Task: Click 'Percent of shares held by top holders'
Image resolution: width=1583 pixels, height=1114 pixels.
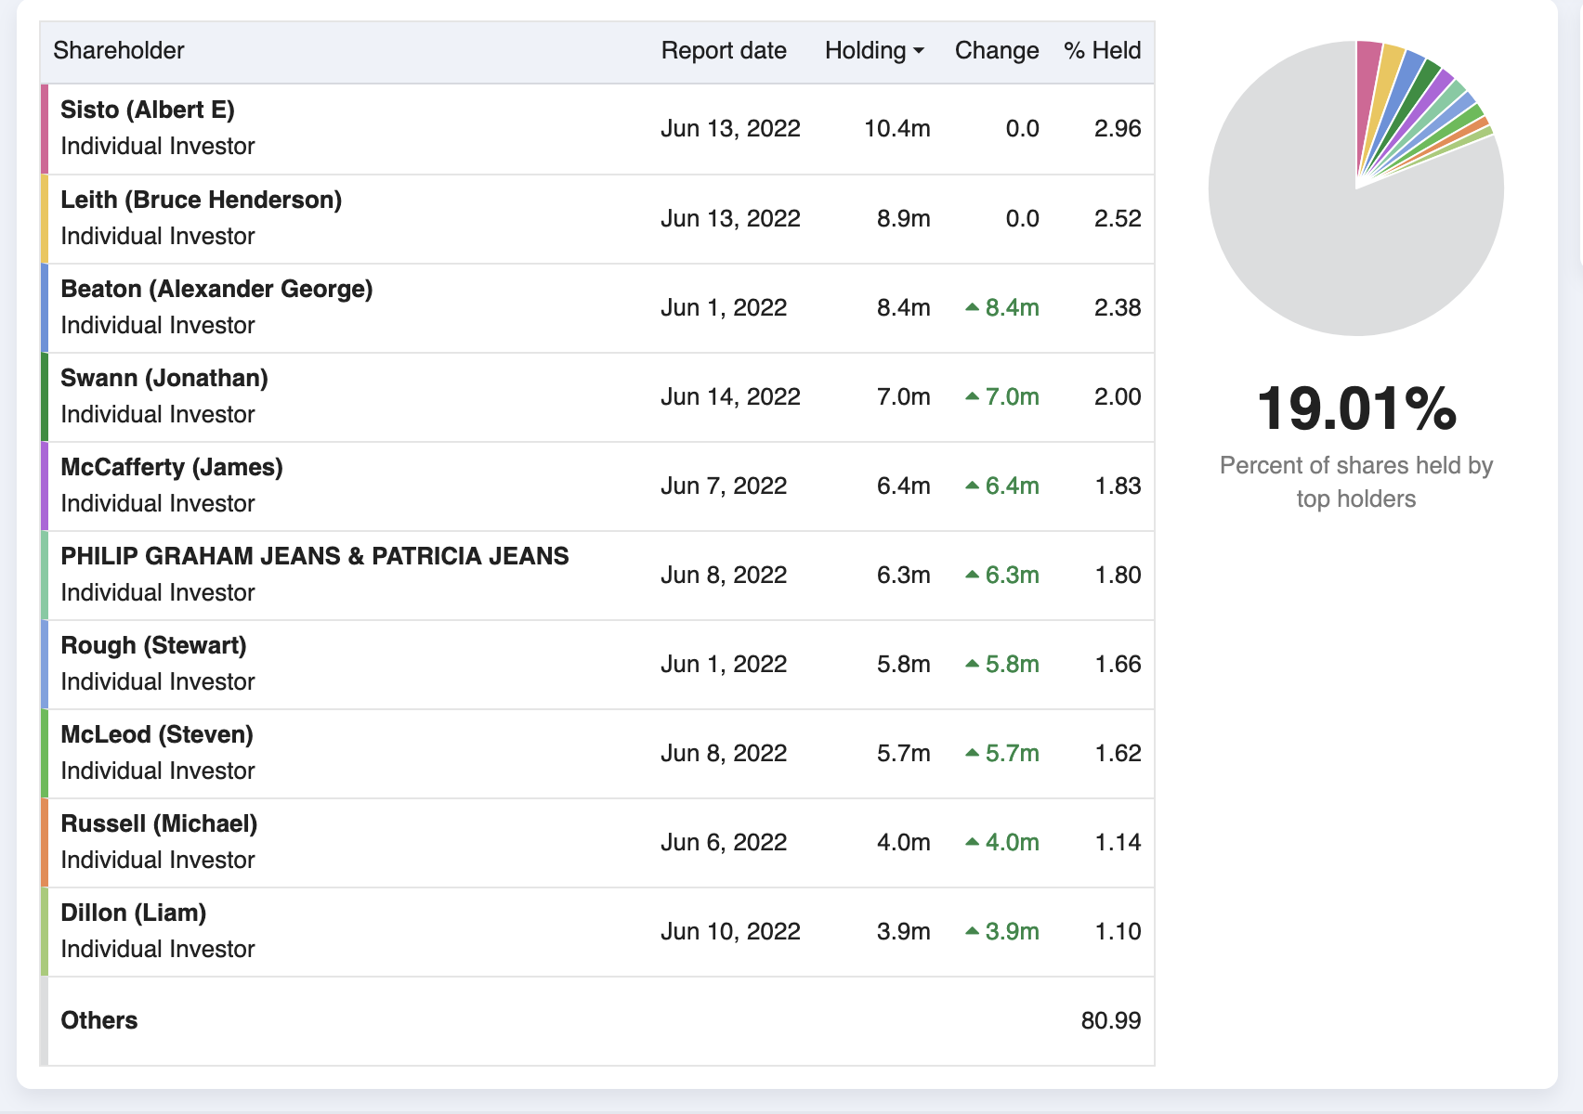Action: point(1356,482)
